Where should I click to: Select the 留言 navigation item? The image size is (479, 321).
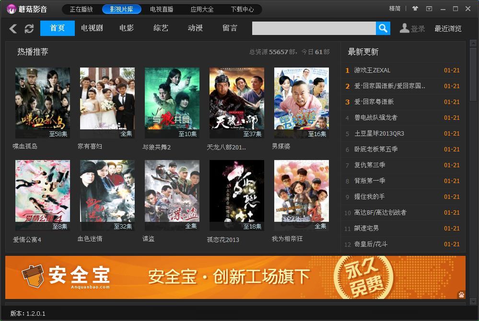(x=230, y=28)
